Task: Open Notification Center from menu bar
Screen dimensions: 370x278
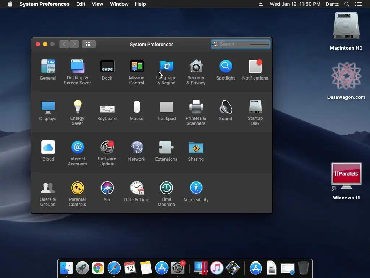Action: (358, 4)
